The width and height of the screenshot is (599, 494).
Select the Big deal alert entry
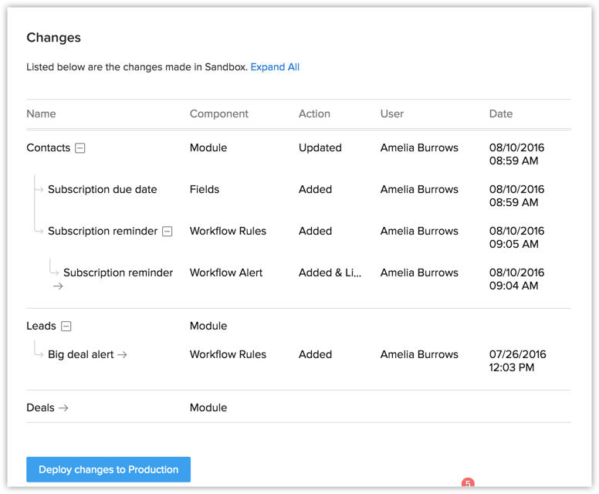80,355
